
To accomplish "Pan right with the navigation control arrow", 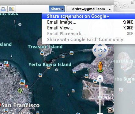I will pos(105,50).
